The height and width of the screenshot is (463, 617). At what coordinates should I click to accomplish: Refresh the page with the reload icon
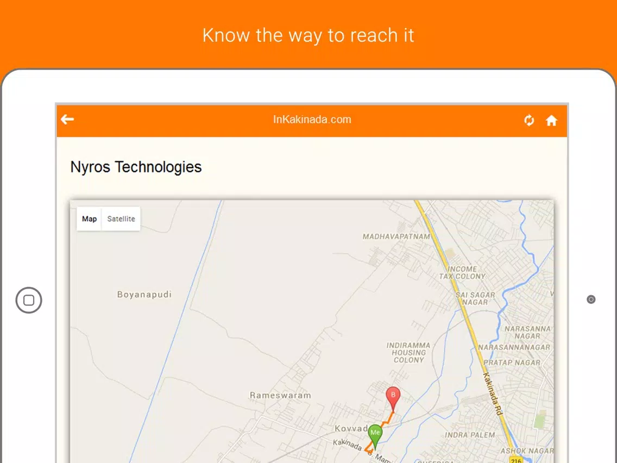point(529,120)
